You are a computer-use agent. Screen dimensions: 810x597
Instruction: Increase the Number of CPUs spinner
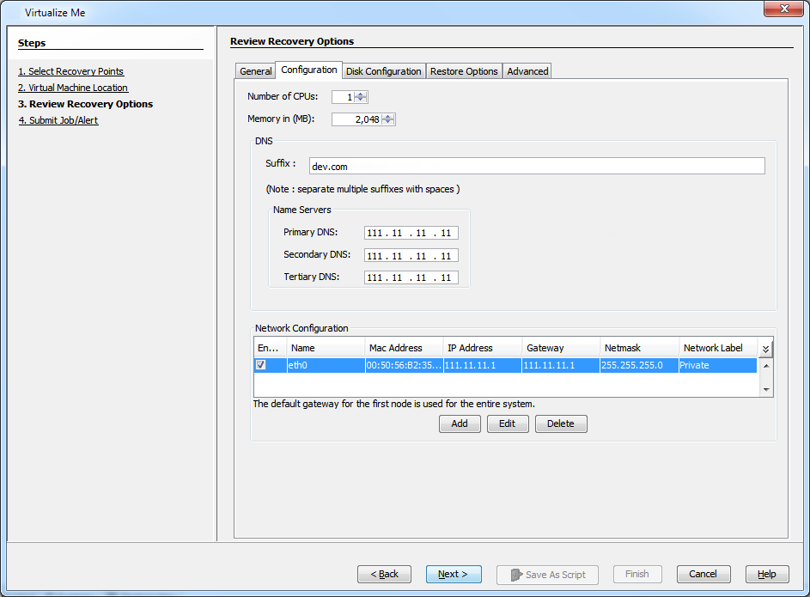361,94
